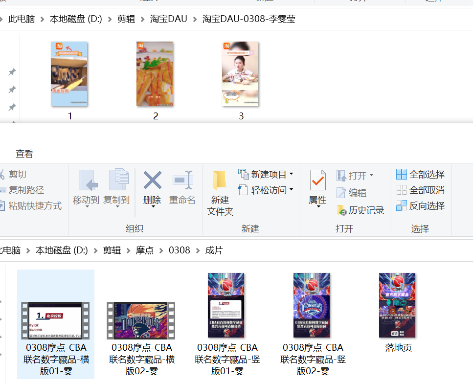Go to 淘宝DAU in upper address bar

tap(169, 19)
